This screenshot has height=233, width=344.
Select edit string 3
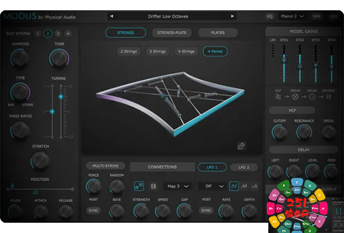pos(58,33)
